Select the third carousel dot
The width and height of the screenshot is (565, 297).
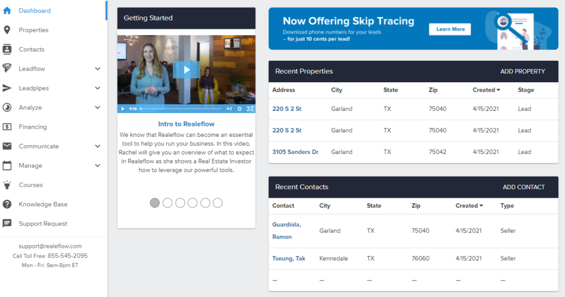pos(180,203)
